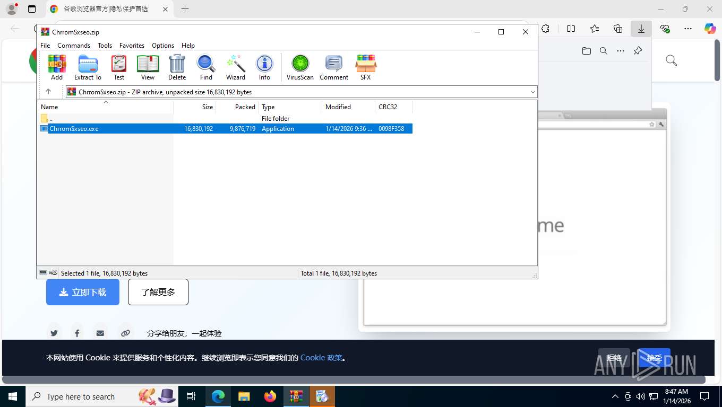
Task: Click the 接受 cookie button
Action: coord(654,358)
